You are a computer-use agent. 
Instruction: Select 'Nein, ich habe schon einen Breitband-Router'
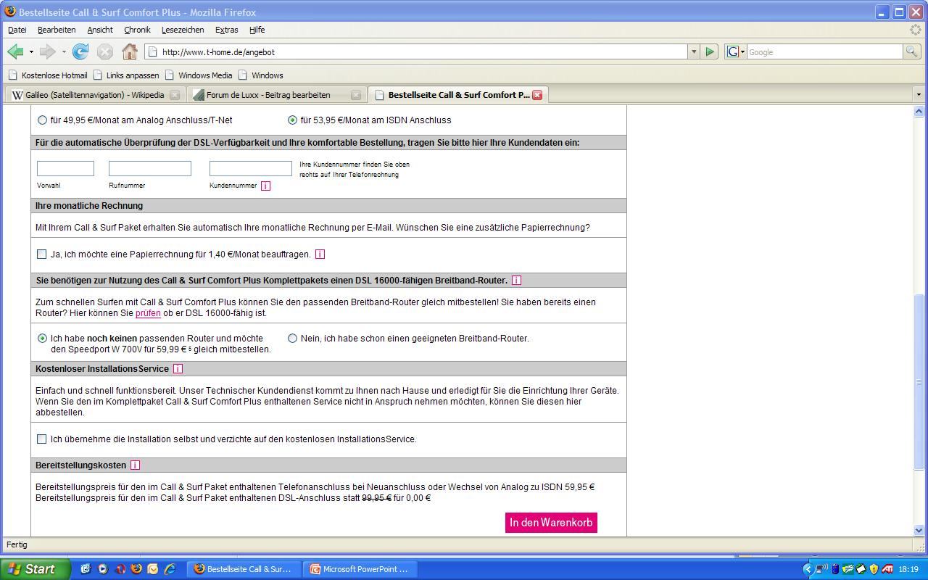[292, 339]
